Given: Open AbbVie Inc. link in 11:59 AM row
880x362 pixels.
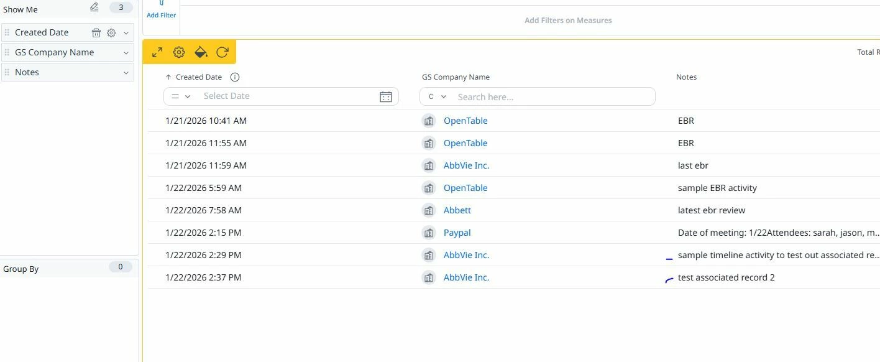Looking at the screenshot, I should pyautogui.click(x=466, y=165).
